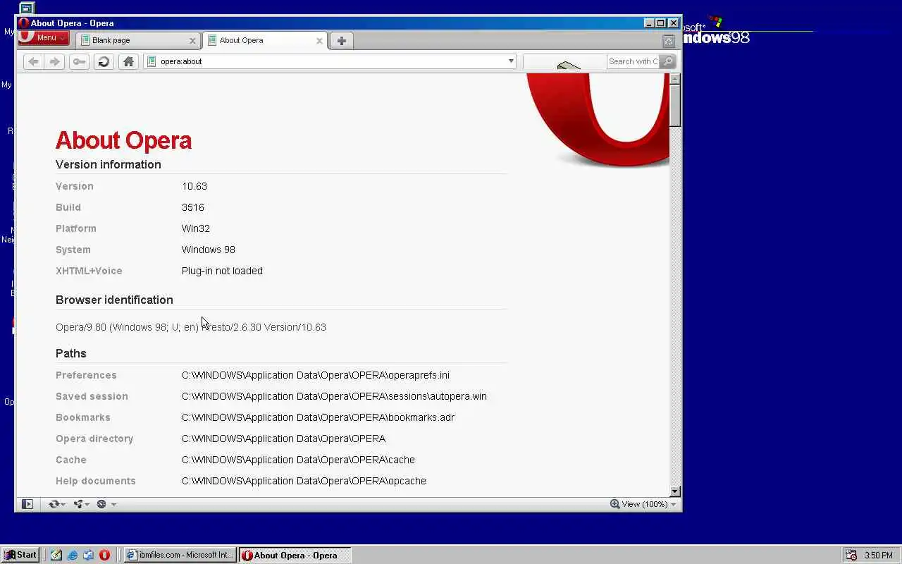Open the red Opera Menu button
Image resolution: width=902 pixels, height=564 pixels.
pos(43,38)
